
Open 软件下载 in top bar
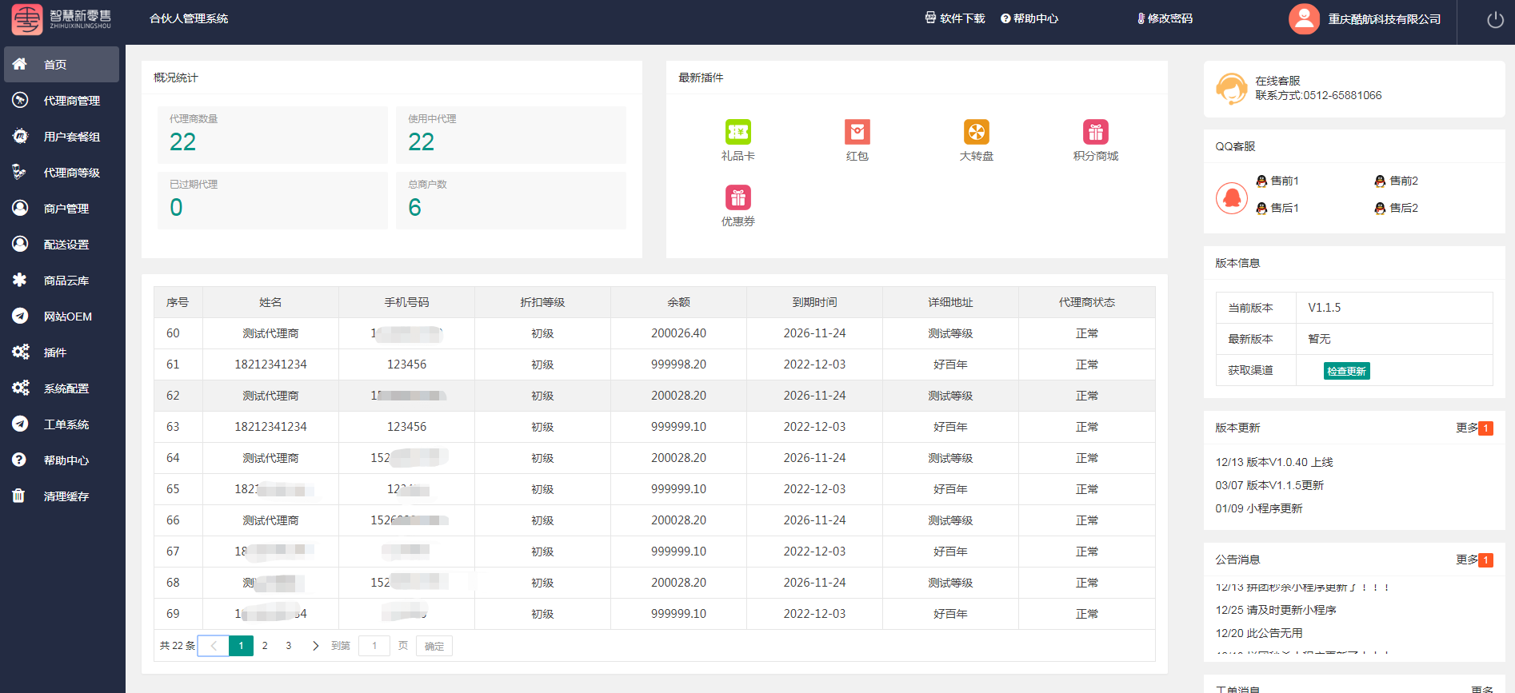pyautogui.click(x=955, y=18)
